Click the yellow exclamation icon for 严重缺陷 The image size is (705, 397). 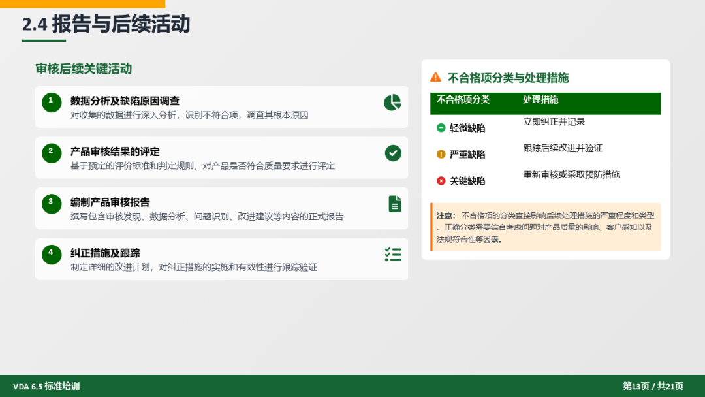(441, 155)
